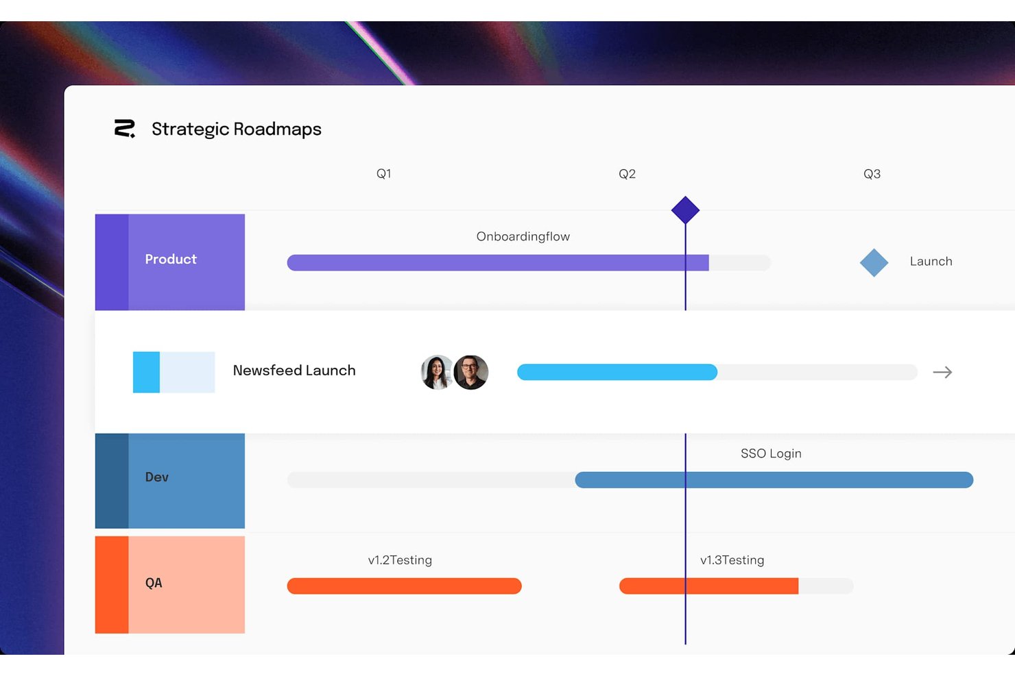Click the v1.2Testing label
The width and height of the screenshot is (1015, 676).
click(x=400, y=560)
